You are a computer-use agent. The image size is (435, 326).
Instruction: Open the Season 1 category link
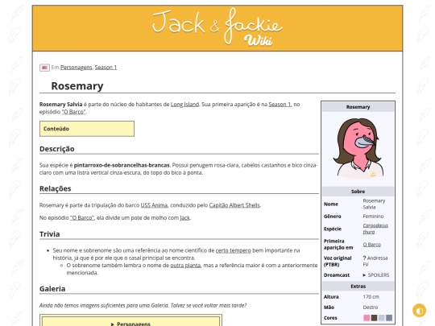click(x=106, y=68)
